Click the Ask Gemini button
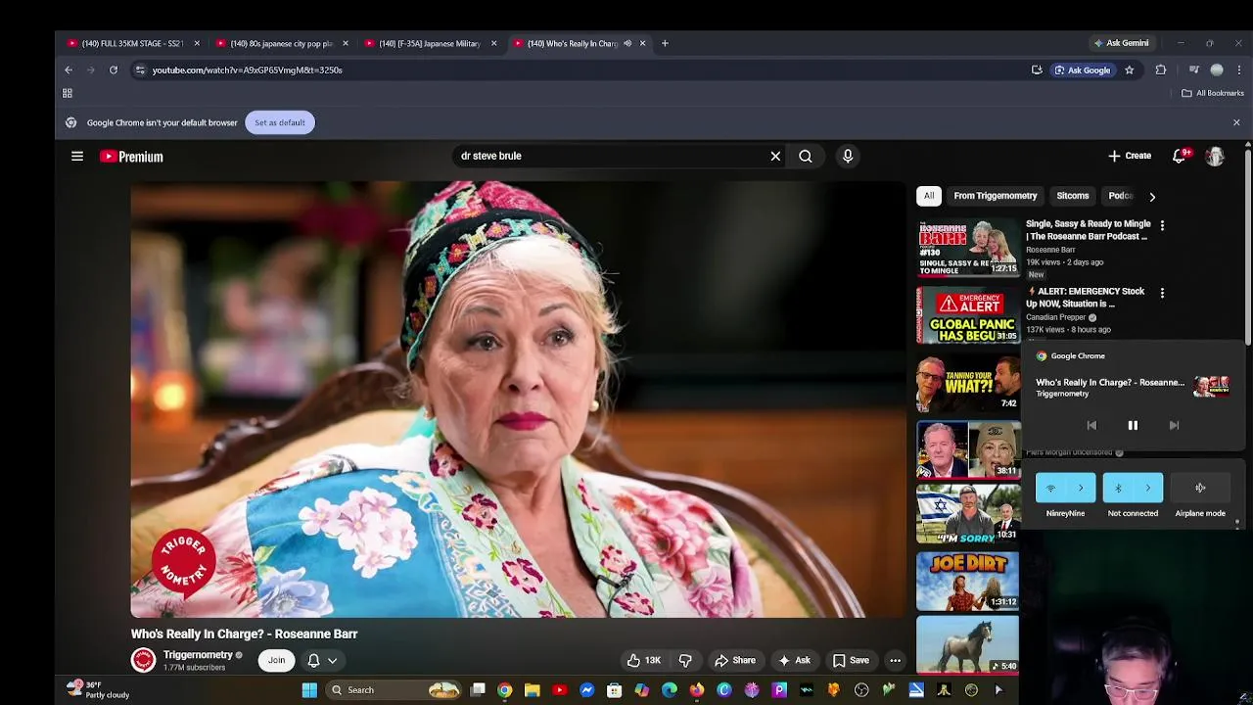The width and height of the screenshot is (1253, 705). click(x=1121, y=43)
